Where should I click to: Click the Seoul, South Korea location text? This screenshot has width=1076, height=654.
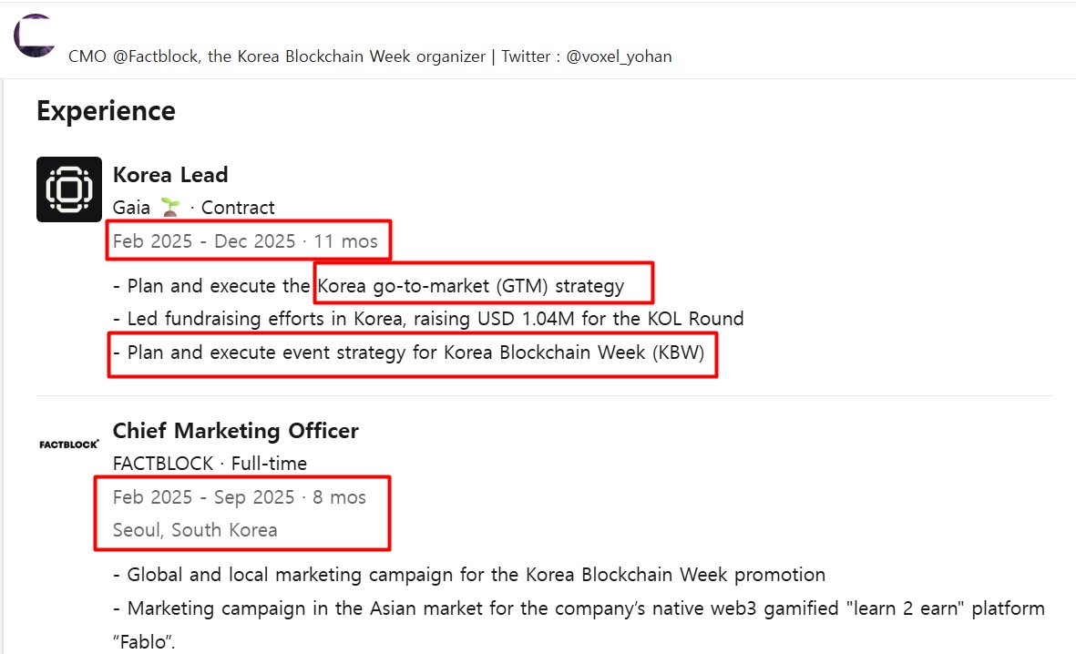click(x=195, y=530)
